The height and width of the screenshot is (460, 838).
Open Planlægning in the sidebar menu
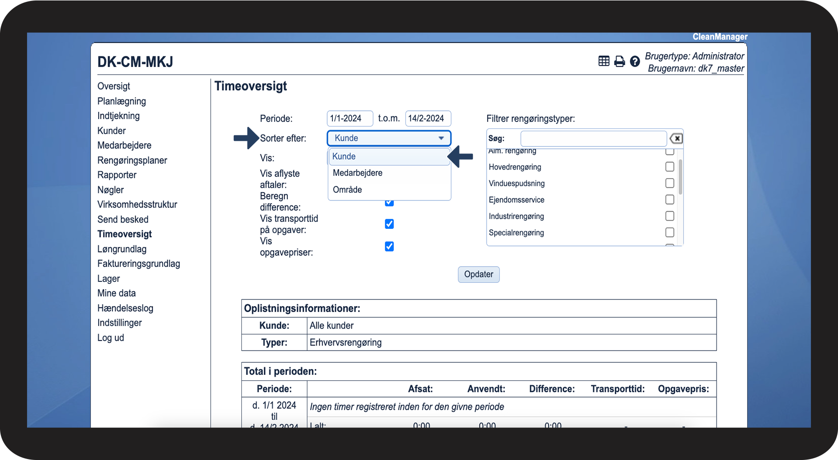[121, 101]
